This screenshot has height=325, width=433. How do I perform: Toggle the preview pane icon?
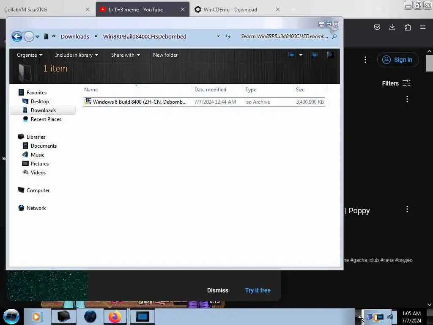coord(315,55)
